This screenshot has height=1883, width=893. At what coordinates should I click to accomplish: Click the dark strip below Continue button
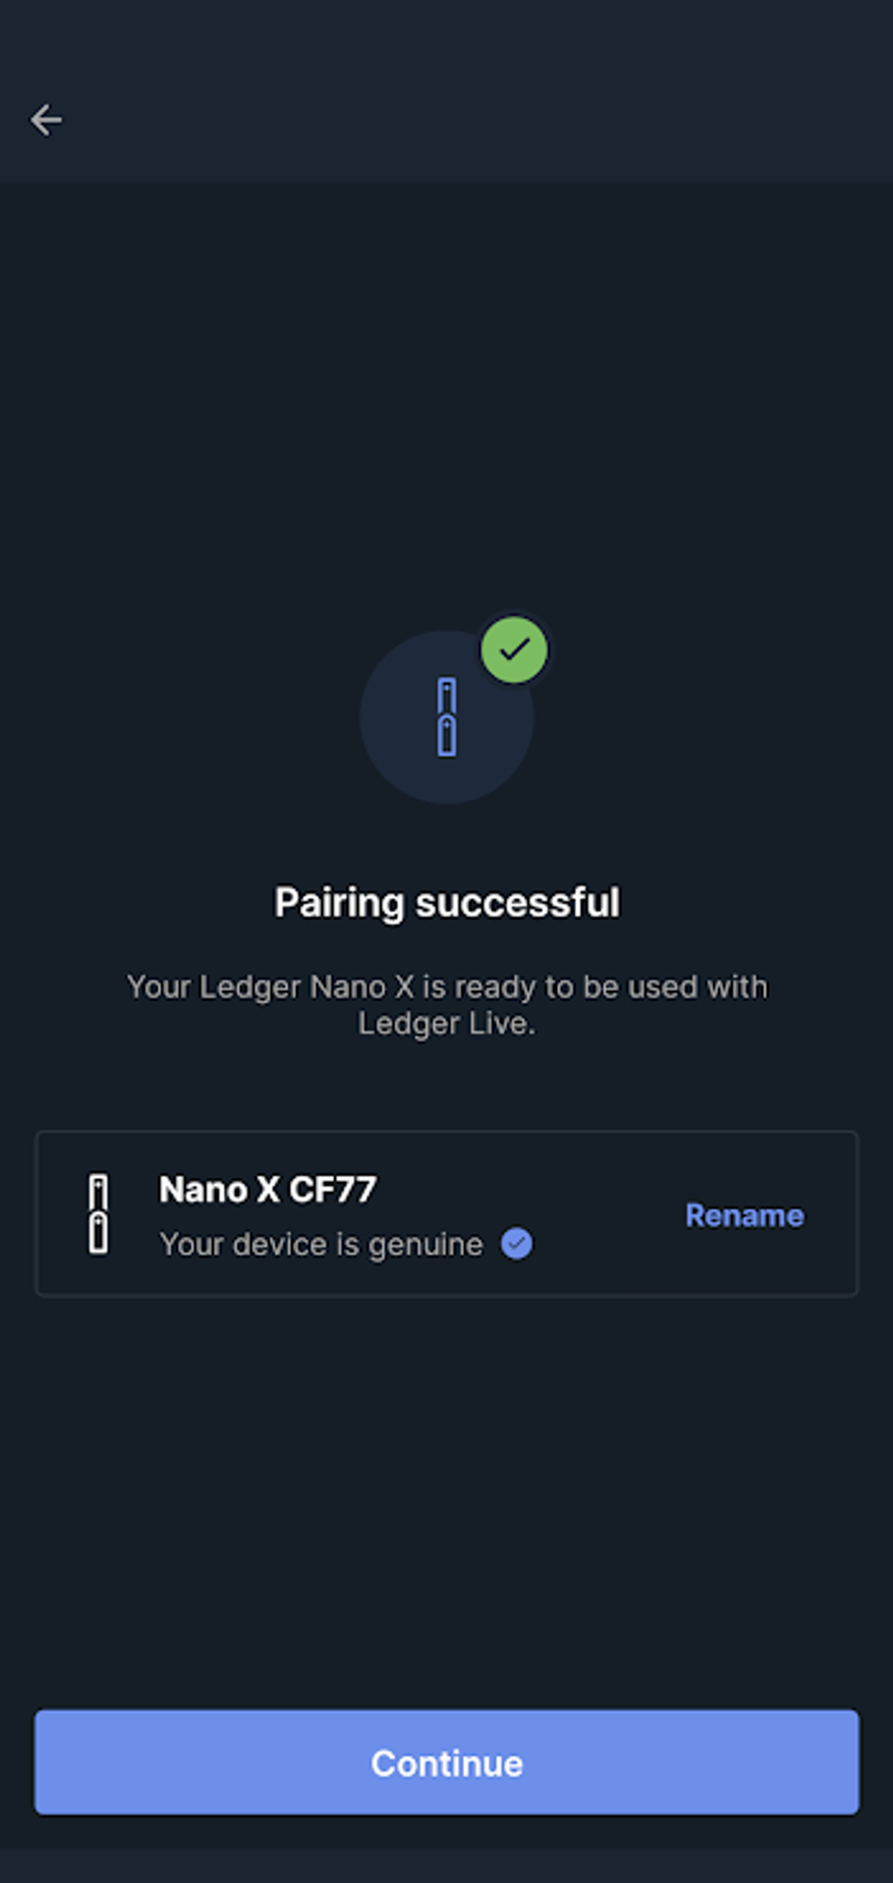coord(446,1864)
